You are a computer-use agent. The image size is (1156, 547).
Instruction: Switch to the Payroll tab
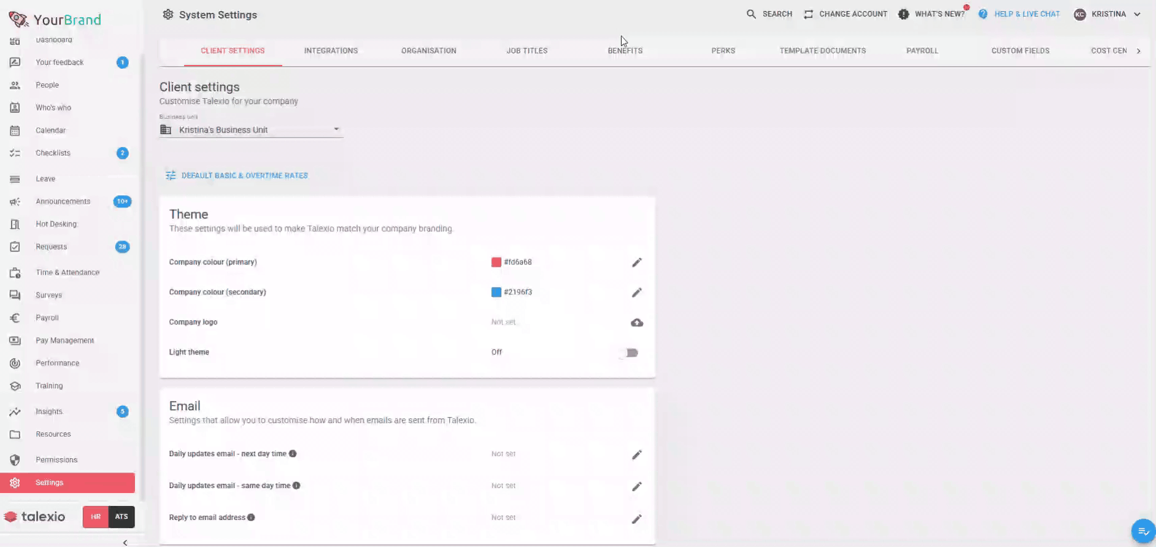click(x=922, y=51)
